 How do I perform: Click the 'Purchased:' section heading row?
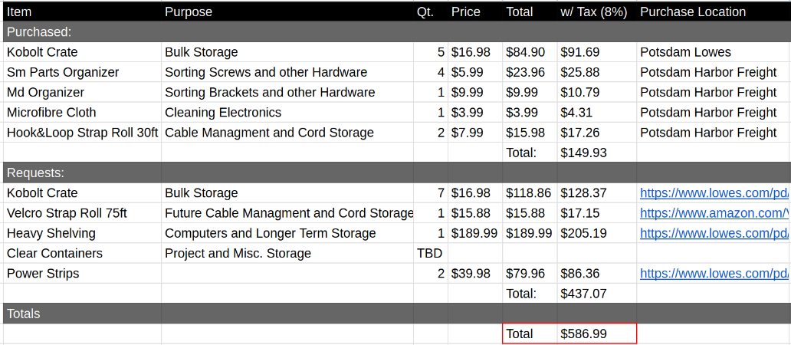pos(397,31)
